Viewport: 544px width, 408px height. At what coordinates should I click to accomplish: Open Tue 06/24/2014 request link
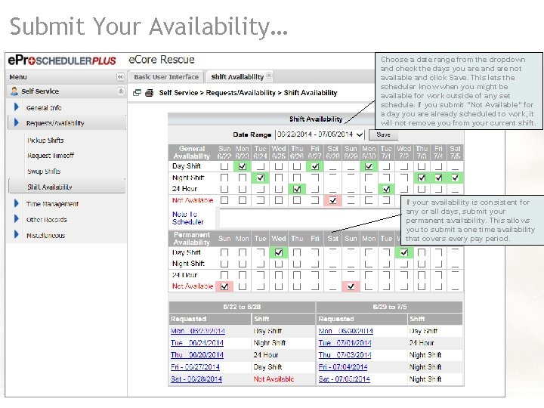197,343
